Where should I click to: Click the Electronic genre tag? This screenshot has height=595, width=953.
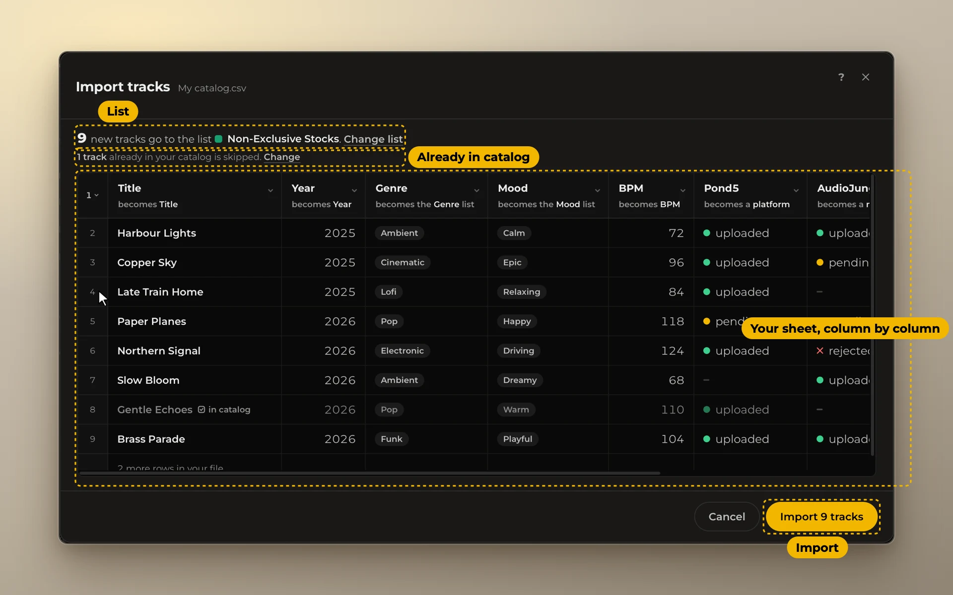click(x=402, y=351)
